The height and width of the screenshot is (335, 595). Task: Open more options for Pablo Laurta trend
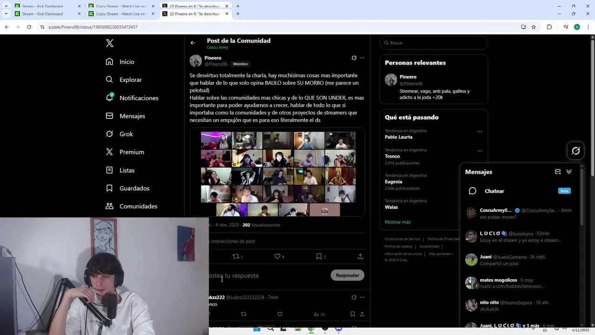point(480,132)
